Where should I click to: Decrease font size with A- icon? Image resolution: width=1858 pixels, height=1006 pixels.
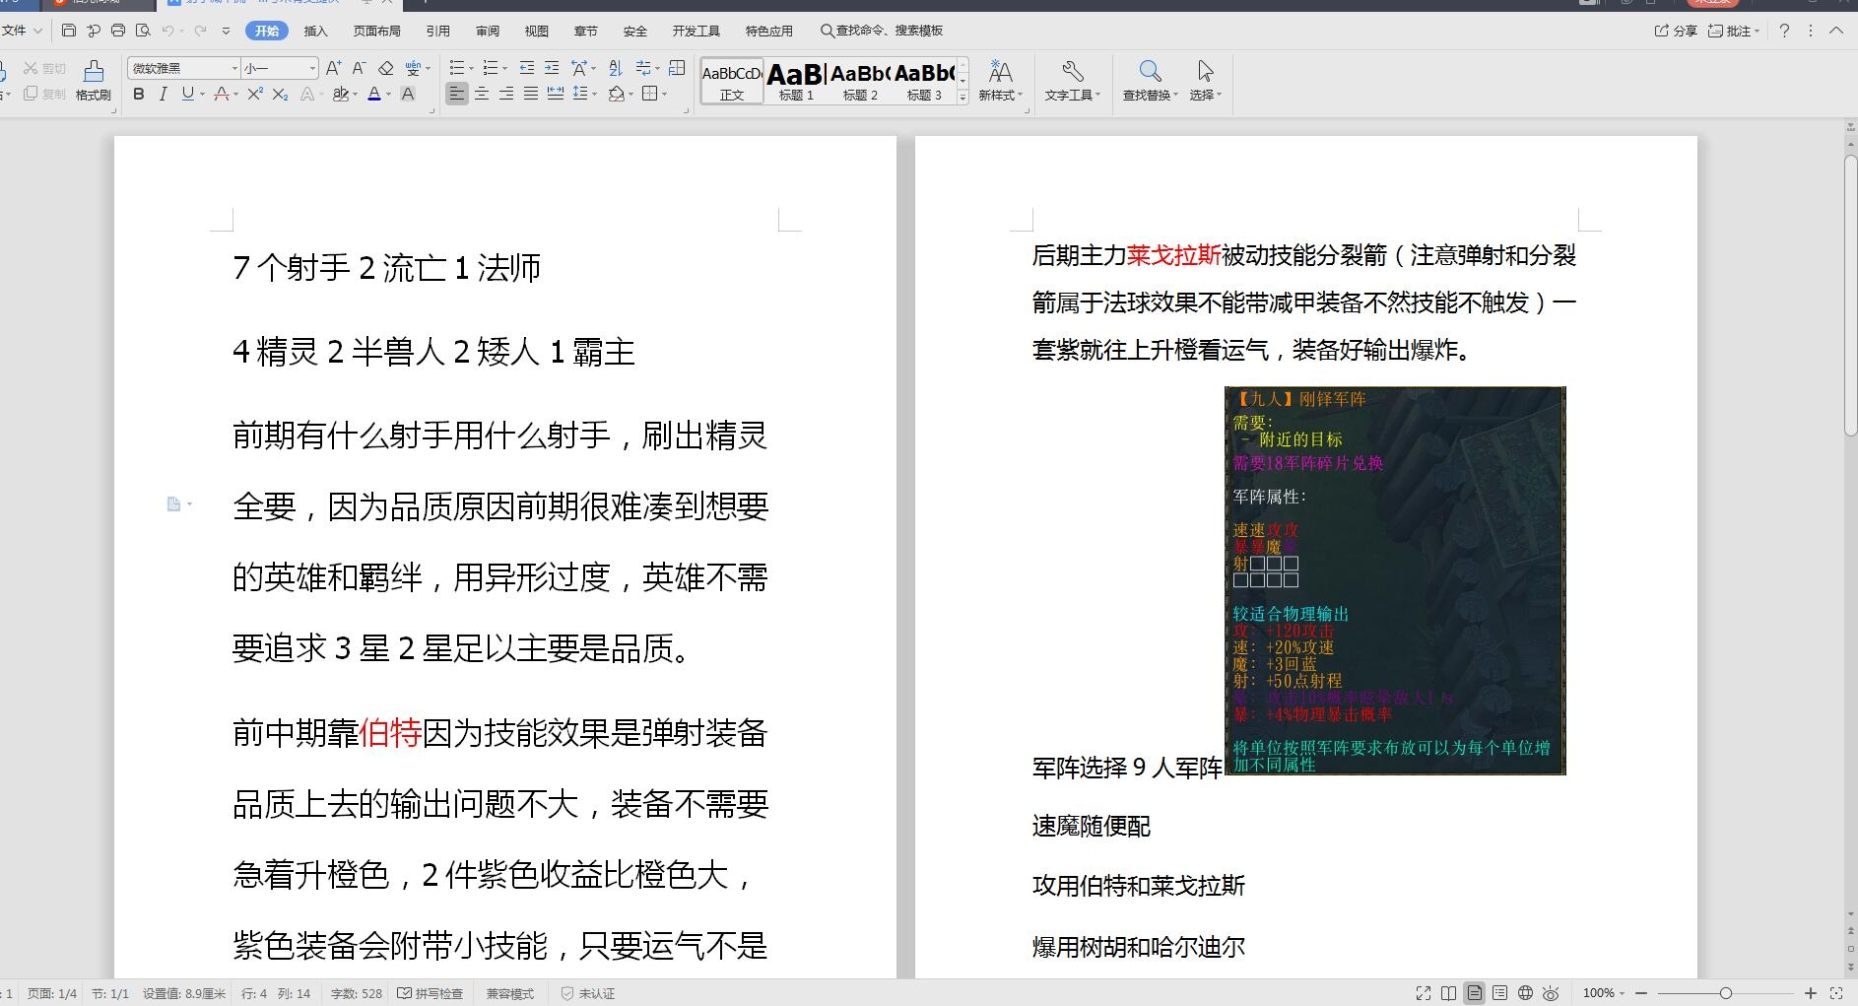click(360, 68)
